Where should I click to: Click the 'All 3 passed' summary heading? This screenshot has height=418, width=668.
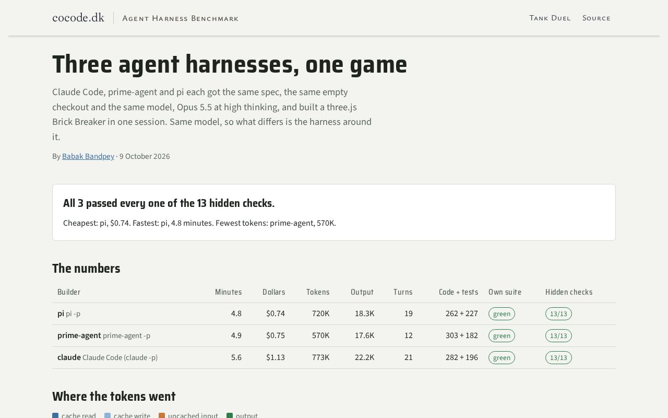(x=169, y=203)
